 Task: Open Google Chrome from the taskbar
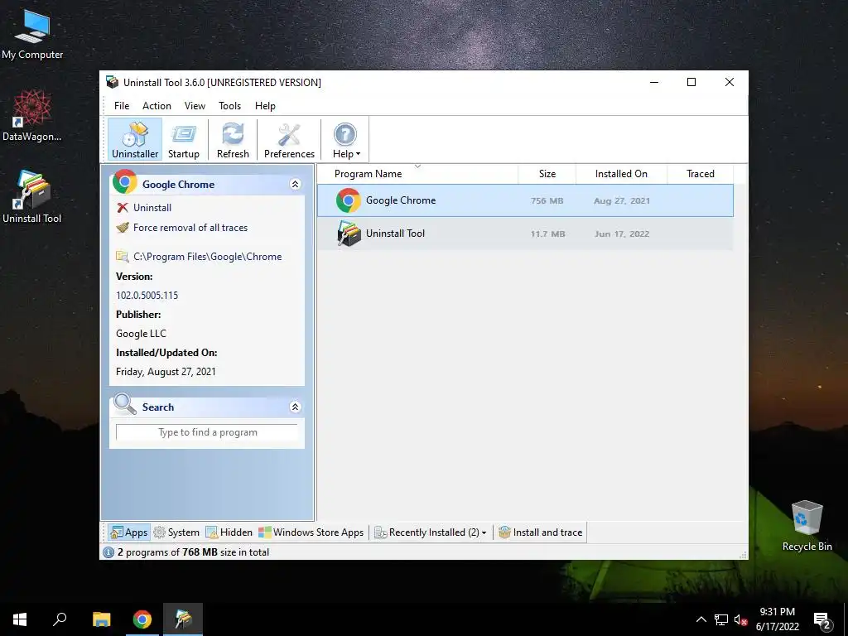point(142,619)
